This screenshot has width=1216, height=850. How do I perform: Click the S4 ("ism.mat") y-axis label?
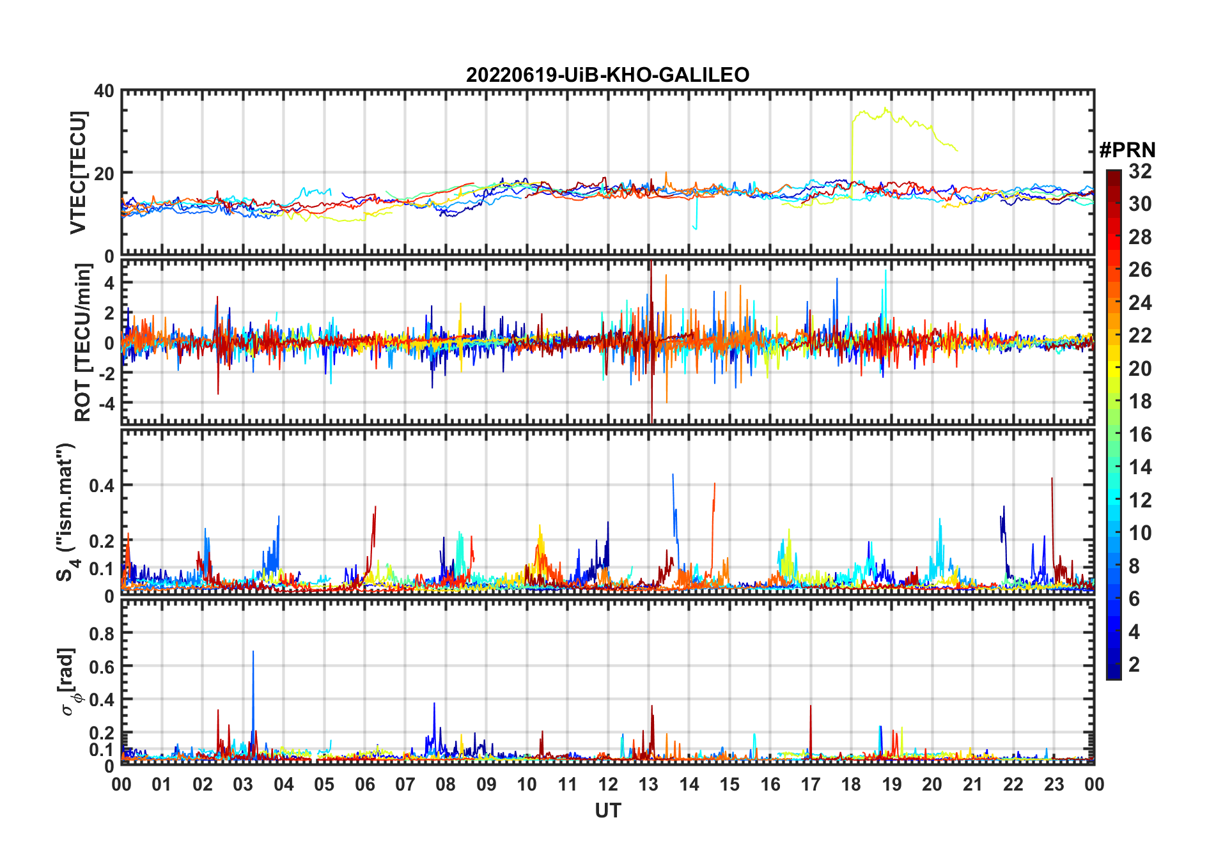point(66,513)
